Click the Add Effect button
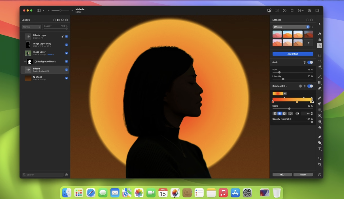This screenshot has height=199, width=344. click(293, 54)
